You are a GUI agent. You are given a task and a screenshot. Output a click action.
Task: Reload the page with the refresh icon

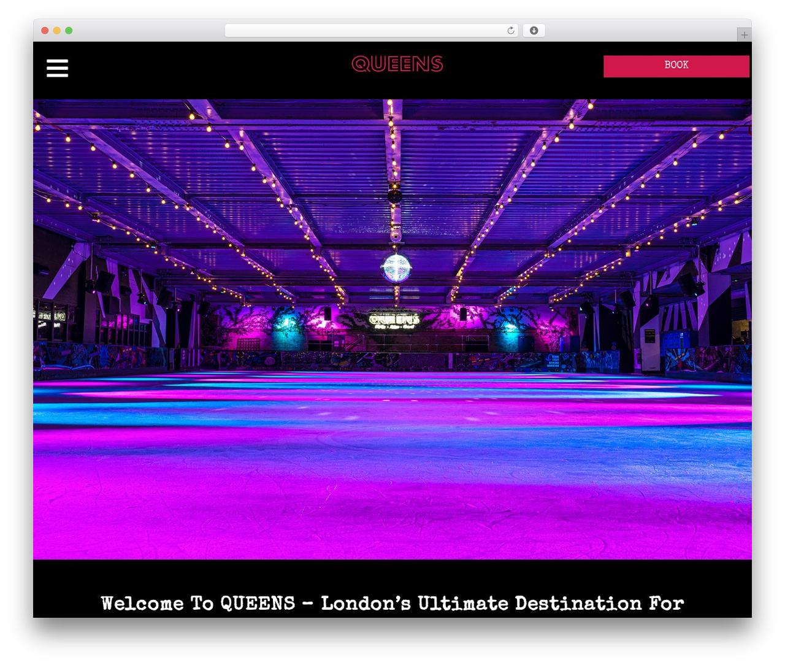click(x=510, y=30)
